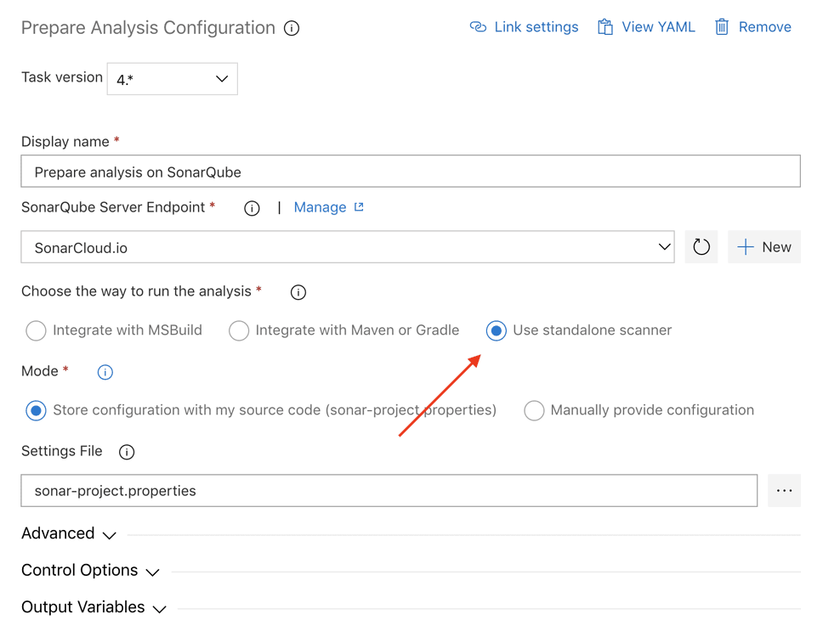Expand the Output Variables section
The height and width of the screenshot is (637, 840).
[x=94, y=607]
